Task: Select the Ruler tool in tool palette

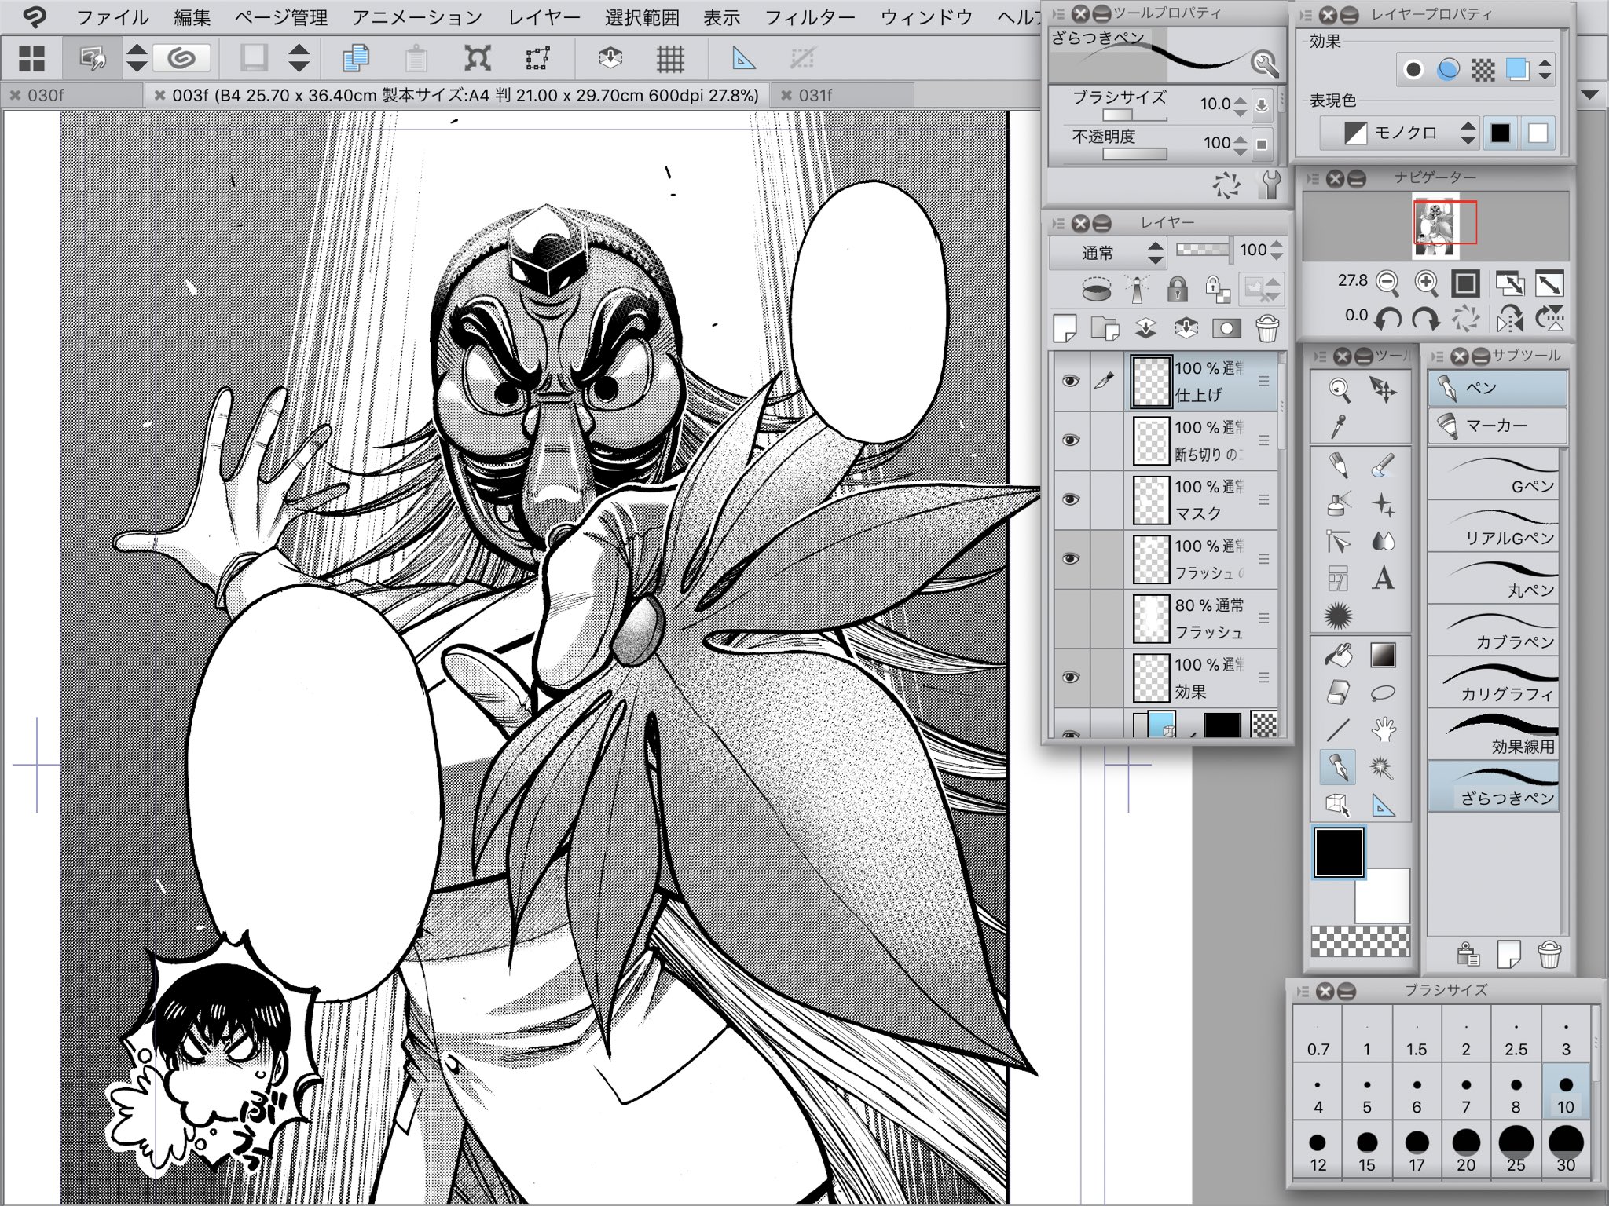Action: click(1383, 806)
